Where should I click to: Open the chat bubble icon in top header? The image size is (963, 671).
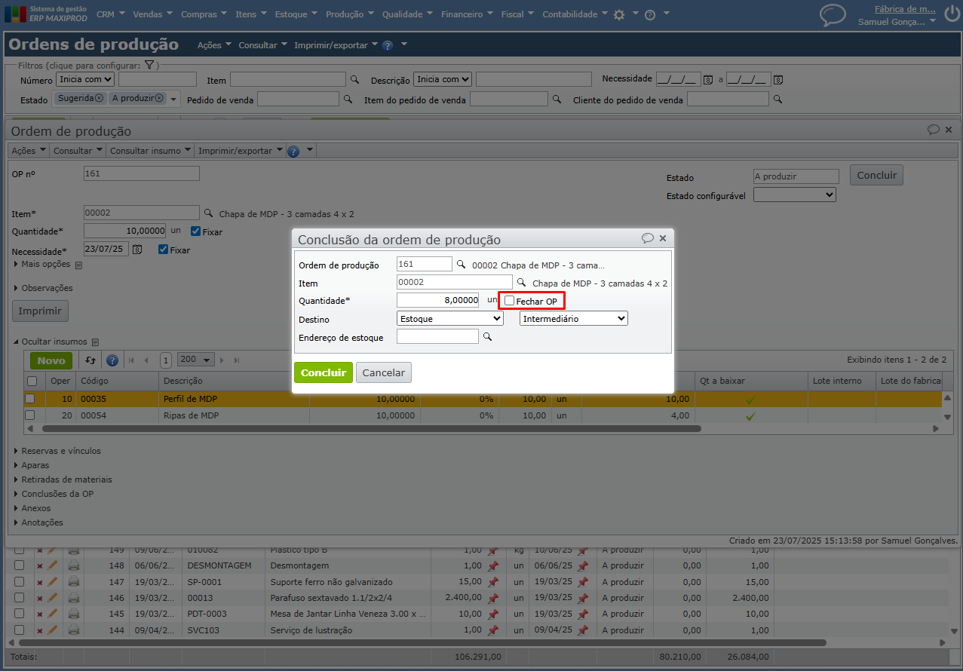833,15
